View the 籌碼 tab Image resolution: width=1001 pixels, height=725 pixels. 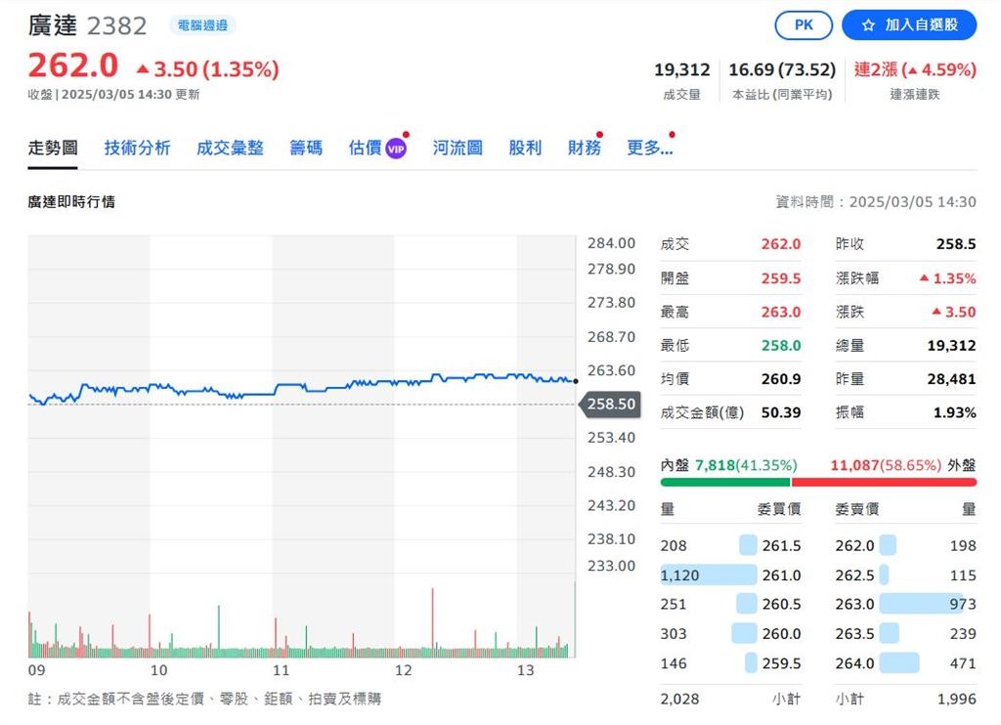click(x=306, y=147)
